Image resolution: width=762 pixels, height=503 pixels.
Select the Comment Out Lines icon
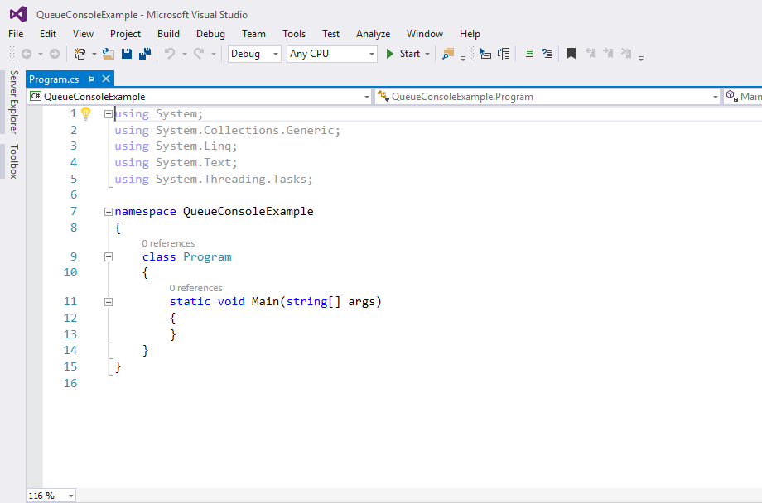[x=527, y=53]
